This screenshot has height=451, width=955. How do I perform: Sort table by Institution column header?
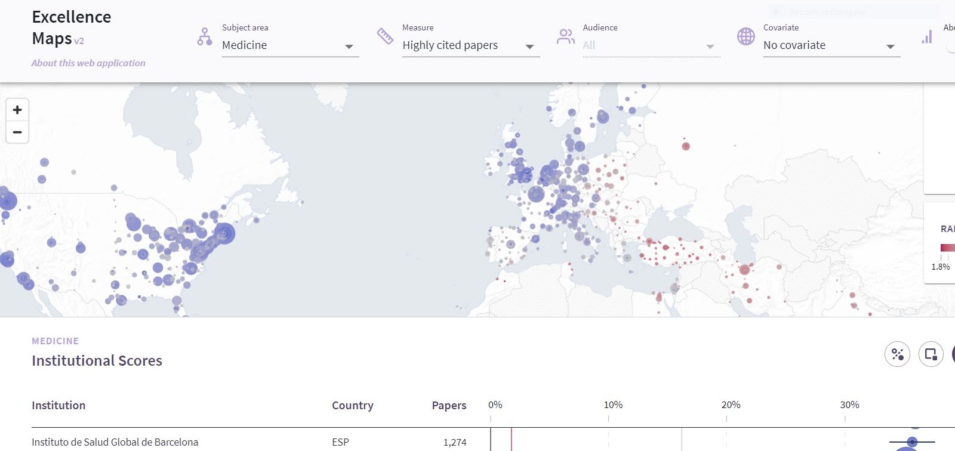pyautogui.click(x=58, y=406)
